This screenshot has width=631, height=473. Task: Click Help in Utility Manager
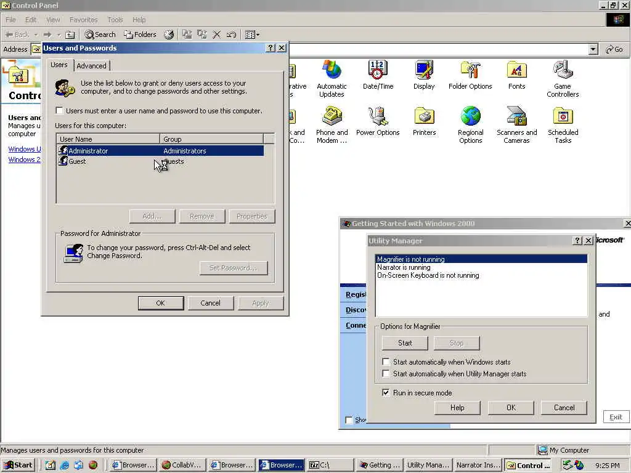pos(457,408)
